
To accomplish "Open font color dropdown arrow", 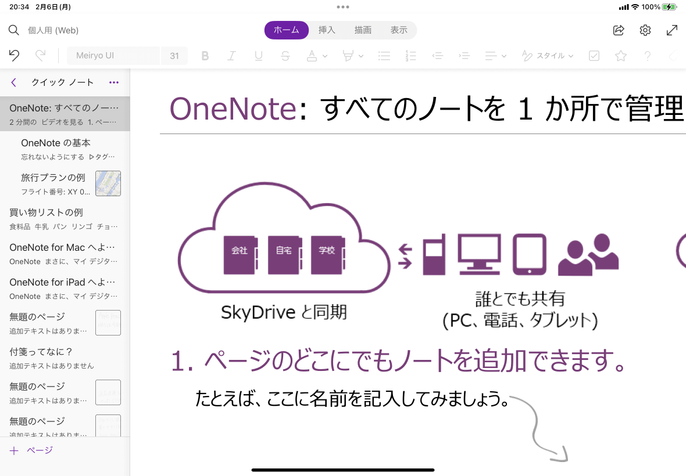I will click(324, 56).
